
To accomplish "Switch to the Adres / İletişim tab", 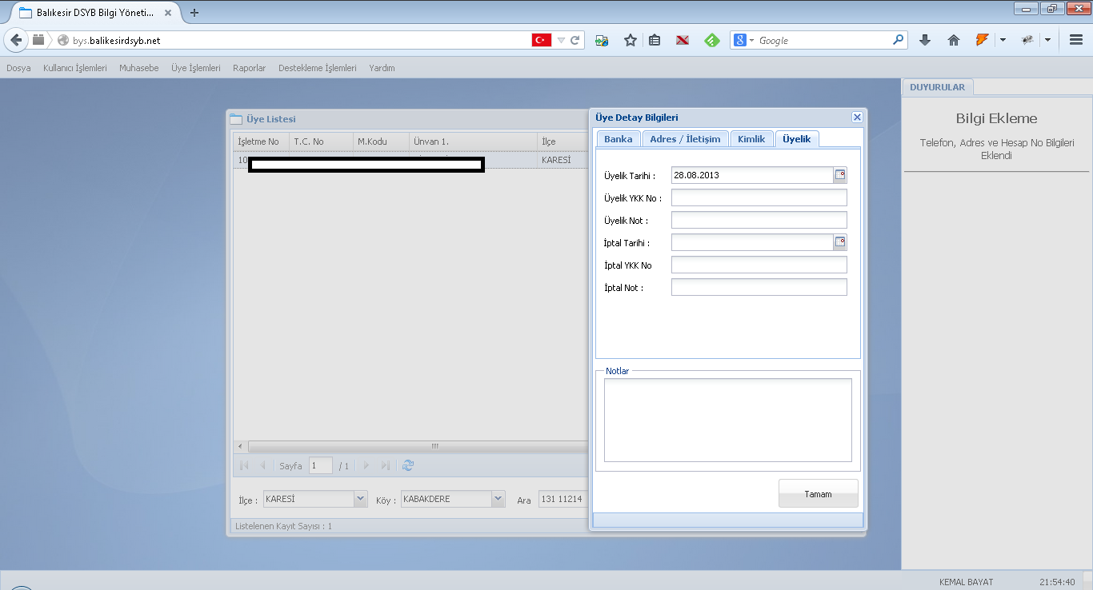I will click(685, 139).
